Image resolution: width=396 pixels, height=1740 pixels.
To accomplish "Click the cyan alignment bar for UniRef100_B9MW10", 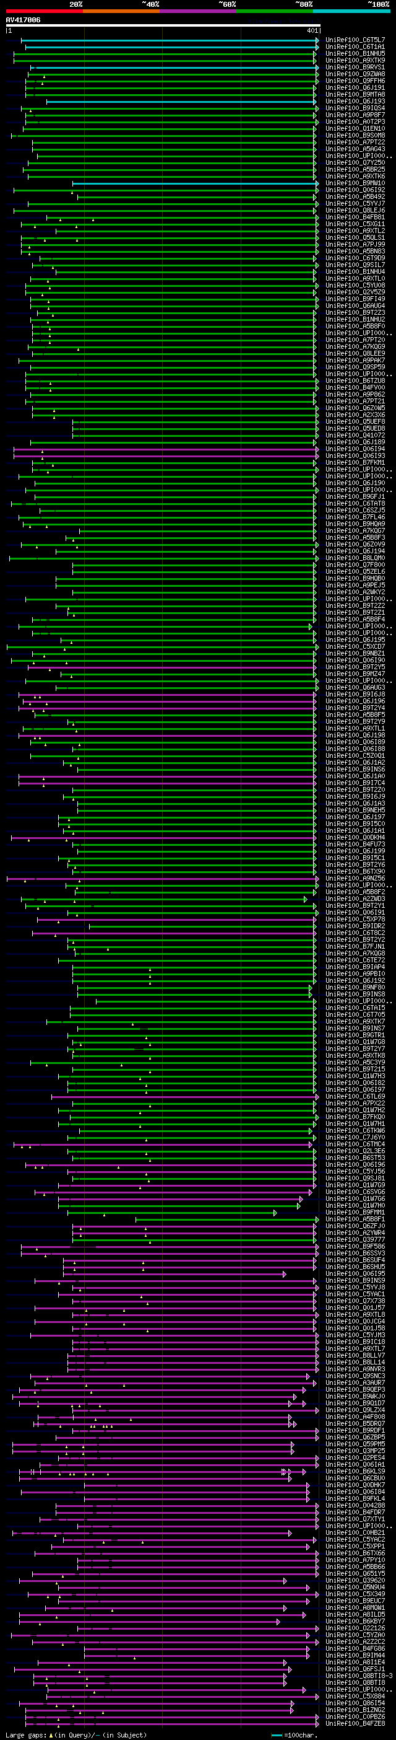I will [195, 183].
